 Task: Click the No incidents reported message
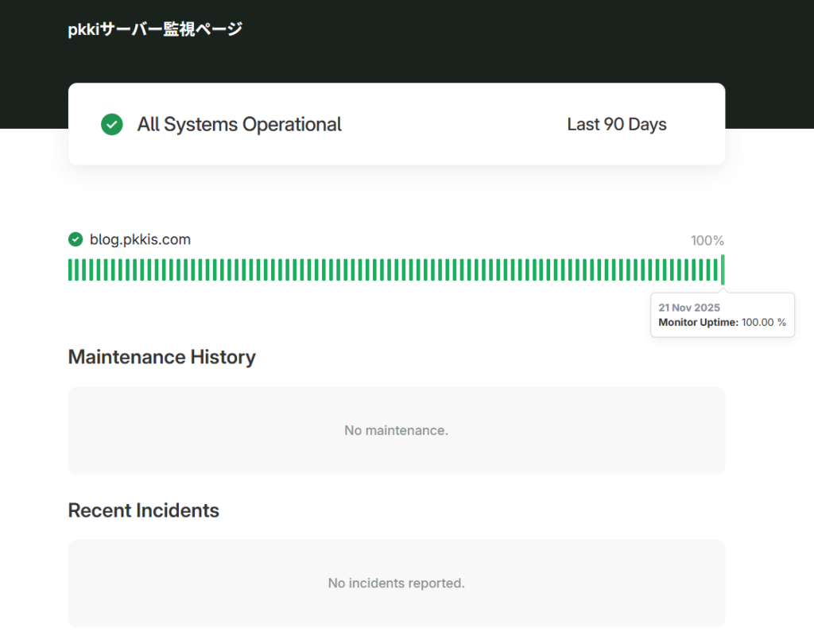point(396,583)
